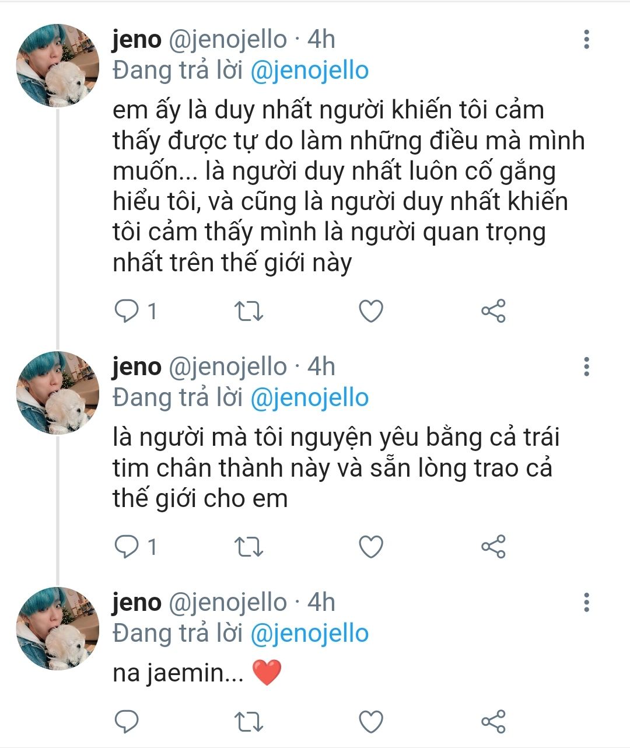Like the 'na jaemin' tweet
This screenshot has width=630, height=748.
370,722
